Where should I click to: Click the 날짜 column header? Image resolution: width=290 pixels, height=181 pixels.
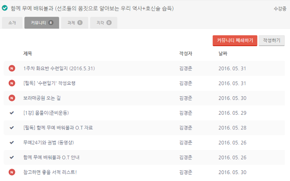(x=223, y=54)
